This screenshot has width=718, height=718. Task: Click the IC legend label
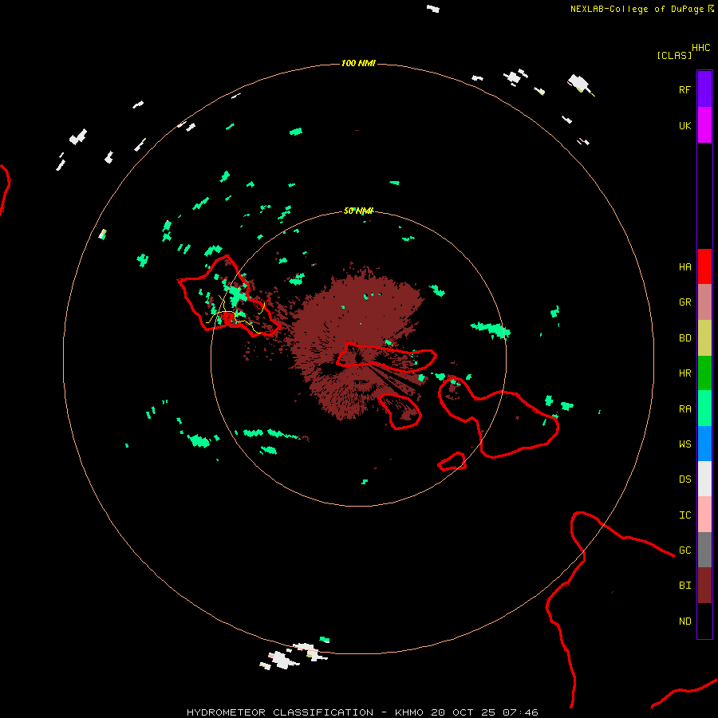click(684, 515)
